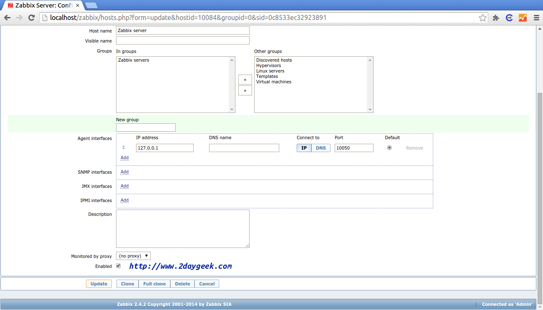Reload the Zabbix page
The width and height of the screenshot is (543, 310).
[x=31, y=17]
